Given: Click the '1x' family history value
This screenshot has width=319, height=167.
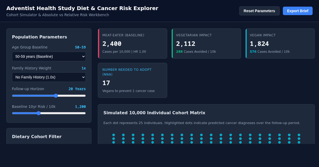Looking at the screenshot, I should pos(84,68).
